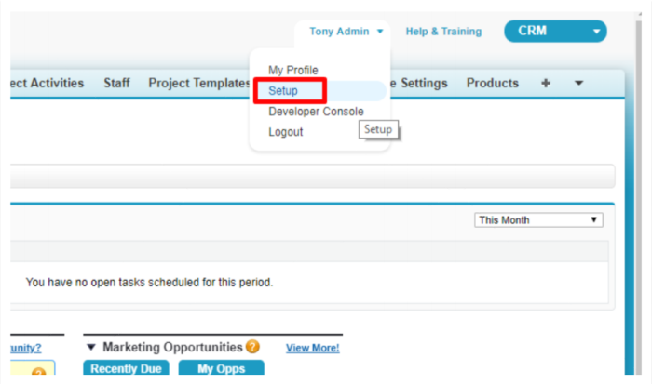Select Setup from the user menu
652x384 pixels.
[x=283, y=90]
